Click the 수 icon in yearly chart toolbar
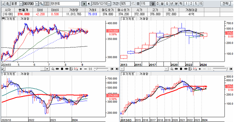Screen dimensions: 234x122 172,69
